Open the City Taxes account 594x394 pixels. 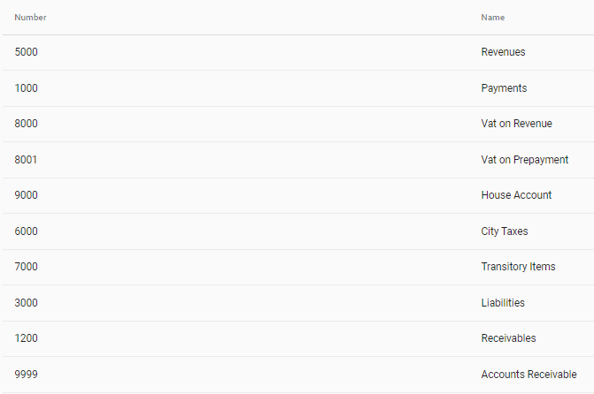pos(505,231)
